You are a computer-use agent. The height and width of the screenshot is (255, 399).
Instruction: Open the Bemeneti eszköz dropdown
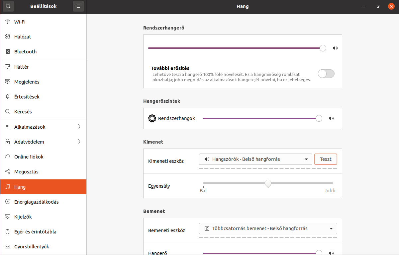click(x=268, y=228)
